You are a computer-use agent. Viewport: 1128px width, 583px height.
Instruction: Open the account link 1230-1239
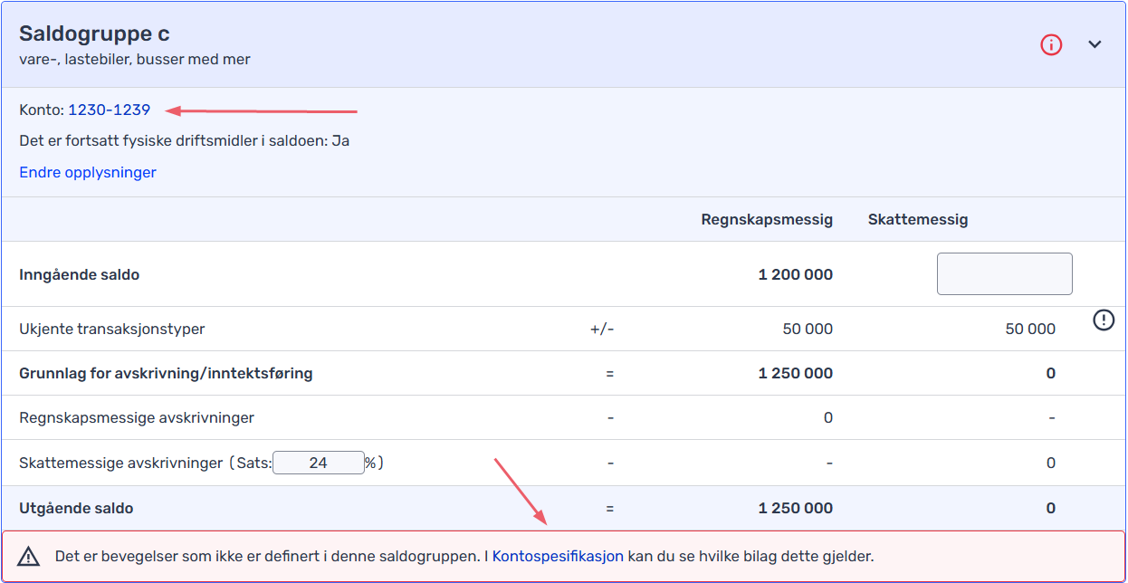(x=109, y=110)
